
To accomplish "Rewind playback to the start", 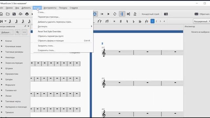I will [x=102, y=14].
